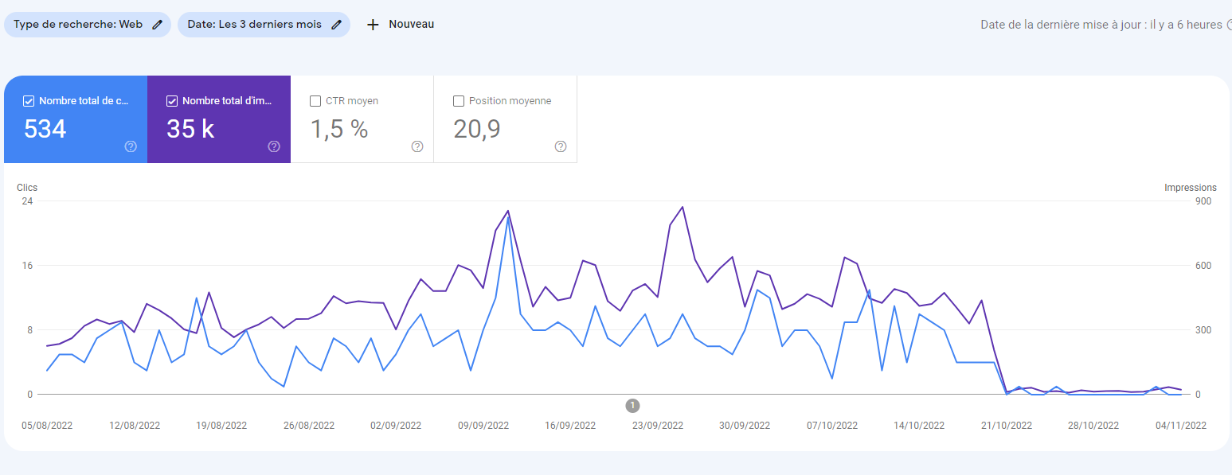This screenshot has width=1232, height=475.
Task: Select the 534 total clicks card
Action: coord(76,119)
